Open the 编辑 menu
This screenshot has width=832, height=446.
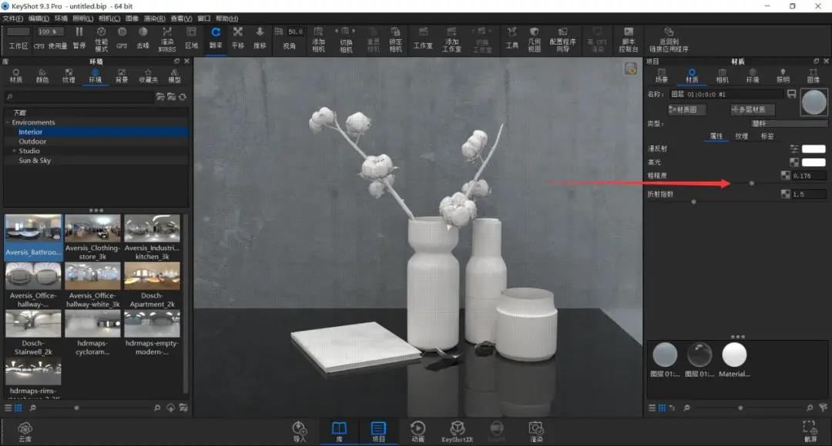coord(39,18)
